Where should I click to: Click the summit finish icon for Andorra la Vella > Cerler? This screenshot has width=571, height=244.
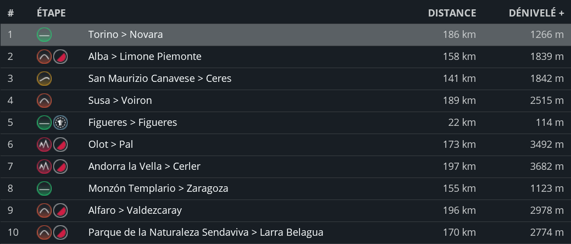60,167
